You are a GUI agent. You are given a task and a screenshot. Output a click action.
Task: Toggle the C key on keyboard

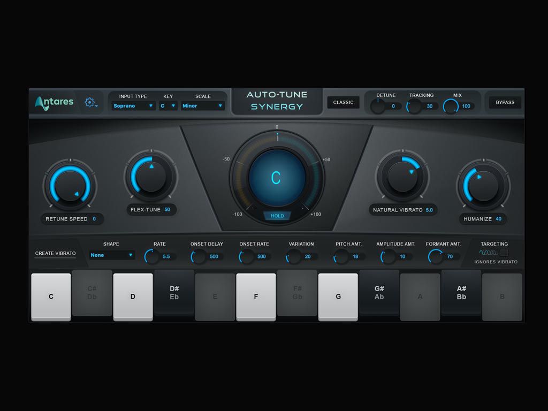tap(51, 296)
